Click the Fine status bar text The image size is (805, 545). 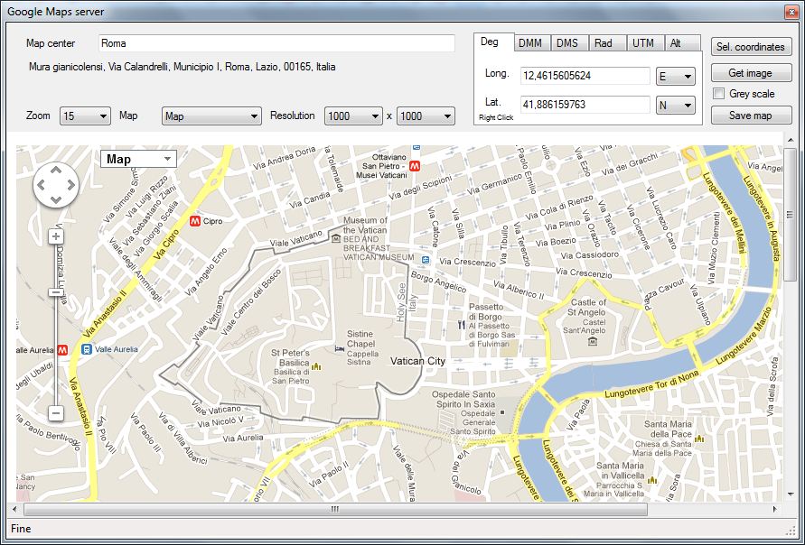click(x=21, y=529)
